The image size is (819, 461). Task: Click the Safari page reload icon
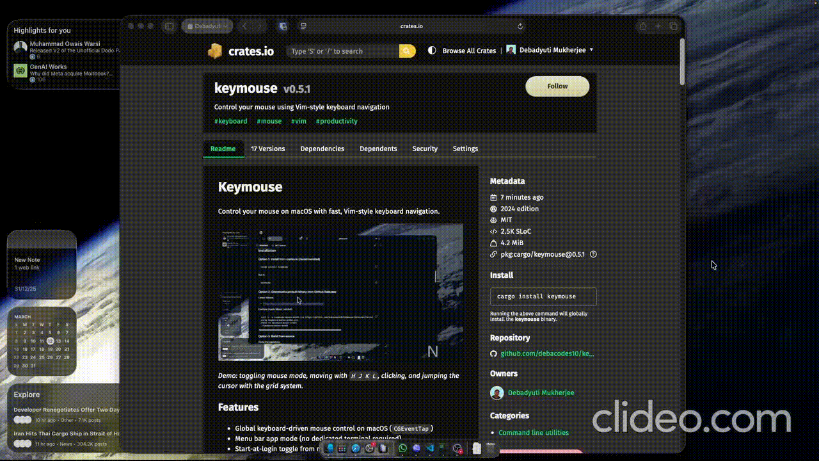click(x=520, y=26)
